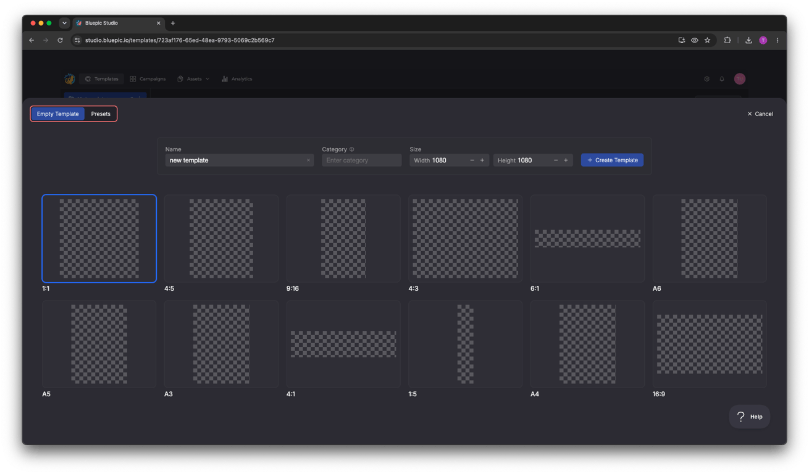Image resolution: width=809 pixels, height=474 pixels.
Task: Switch to the Presets tab
Action: [101, 114]
